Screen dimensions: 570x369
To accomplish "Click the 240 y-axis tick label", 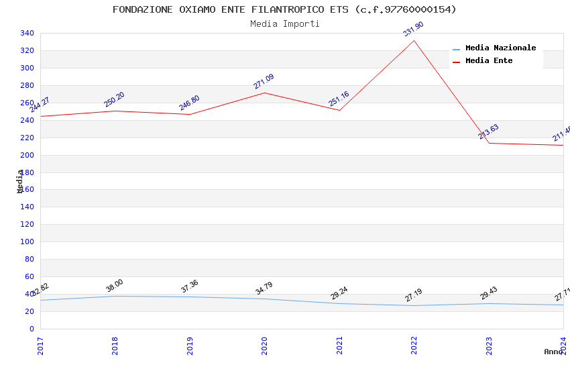I will coord(27,120).
